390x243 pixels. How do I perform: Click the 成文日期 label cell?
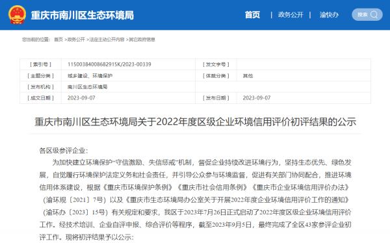[40, 97]
